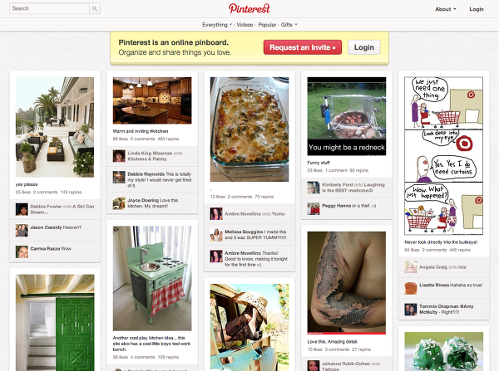This screenshot has width=499, height=371.
Task: Open Linda King Wiseman's avatar
Action: (119, 156)
